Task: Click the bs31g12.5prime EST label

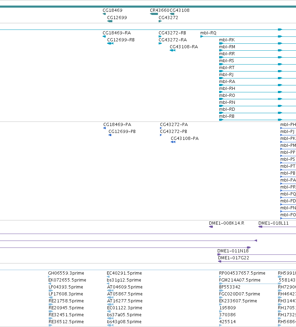Action: coord(124,280)
